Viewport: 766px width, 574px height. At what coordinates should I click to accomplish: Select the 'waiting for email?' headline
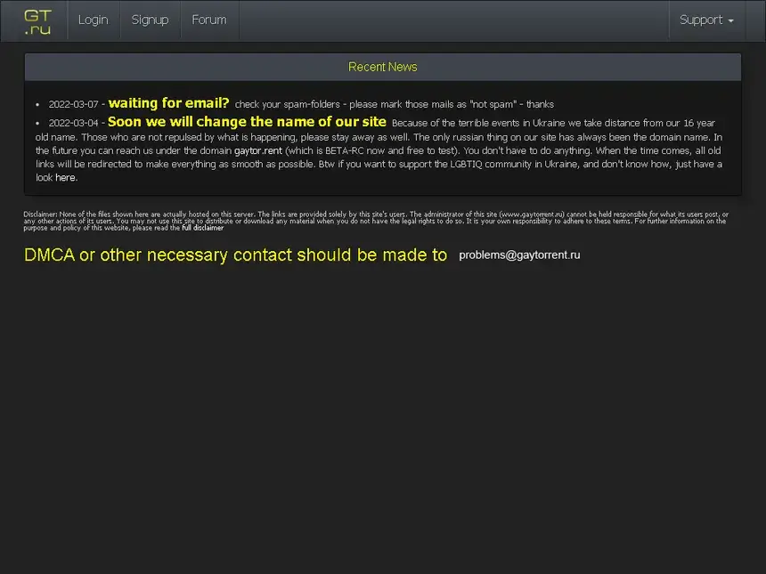(168, 103)
